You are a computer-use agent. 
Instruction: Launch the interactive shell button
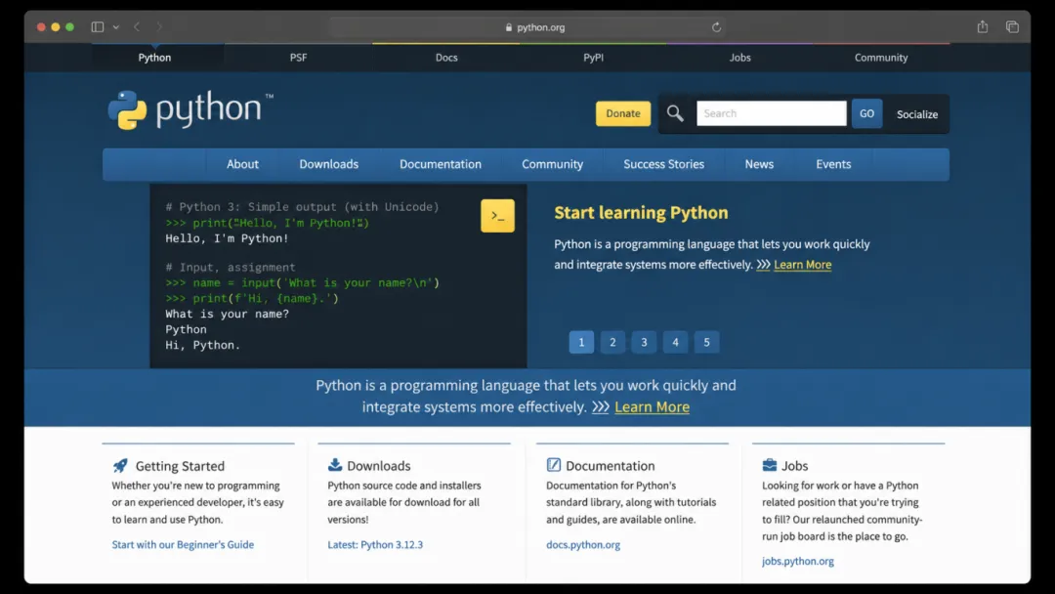tap(497, 215)
